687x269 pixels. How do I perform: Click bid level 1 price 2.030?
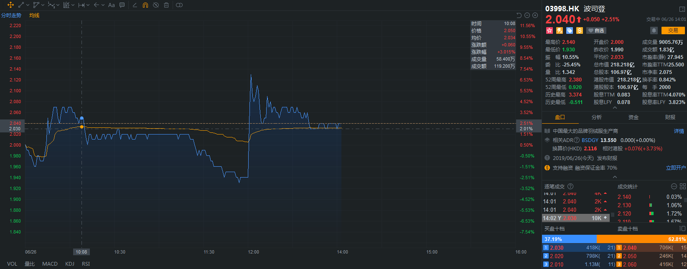557,248
